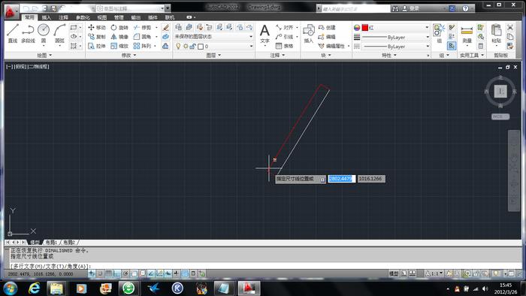
Task: Click the ViewCube top face
Action: 500,91
